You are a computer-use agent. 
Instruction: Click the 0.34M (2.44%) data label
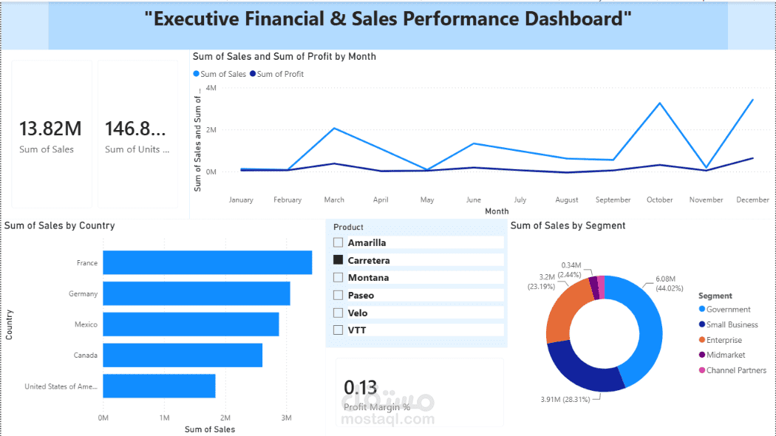[x=571, y=270]
